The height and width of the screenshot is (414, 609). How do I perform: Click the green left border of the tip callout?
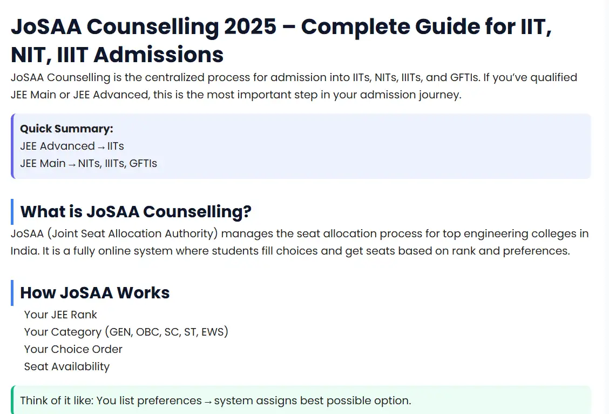[x=12, y=399]
